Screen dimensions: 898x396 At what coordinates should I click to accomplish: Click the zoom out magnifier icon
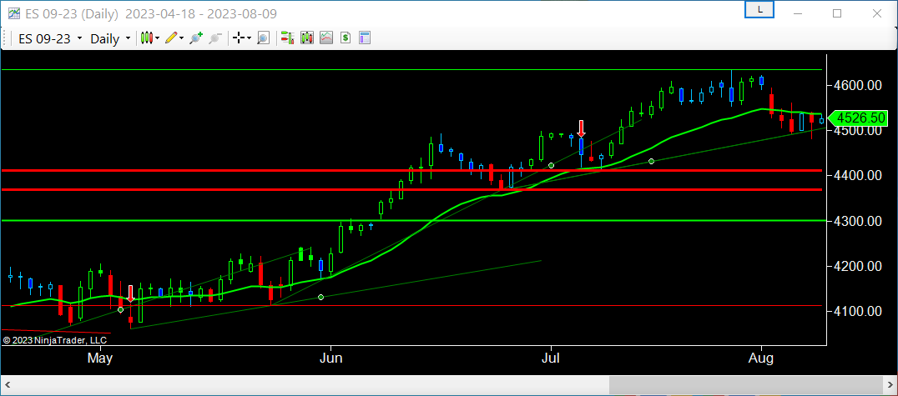[215, 38]
